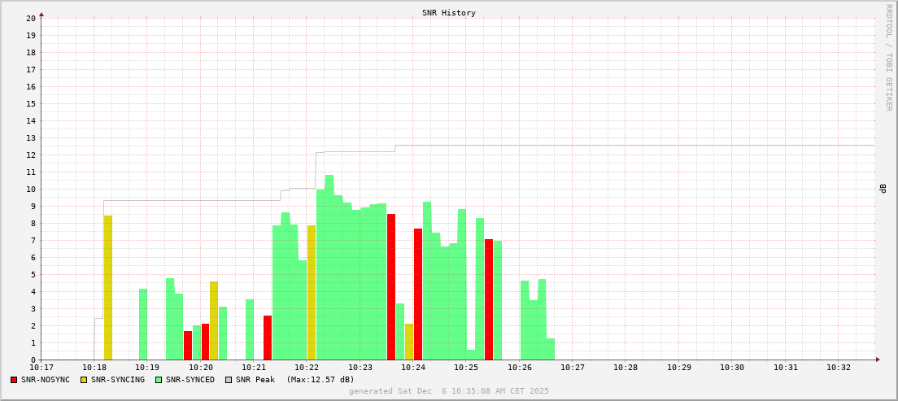Image resolution: width=898 pixels, height=401 pixels.
Task: Click the 10:32 time axis label
Action: (839, 368)
